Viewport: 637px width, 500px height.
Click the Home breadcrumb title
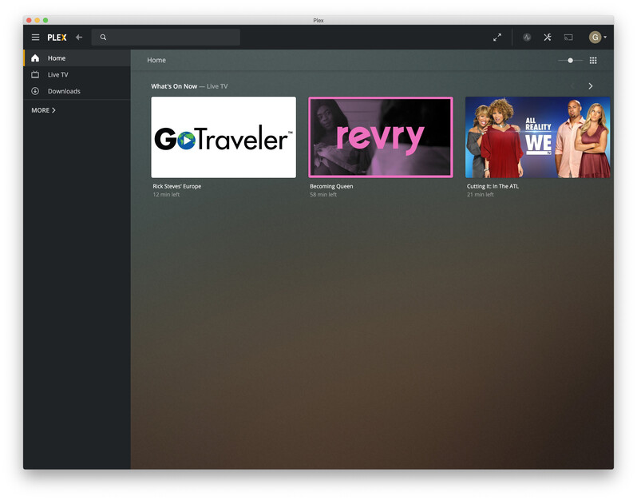(x=156, y=60)
